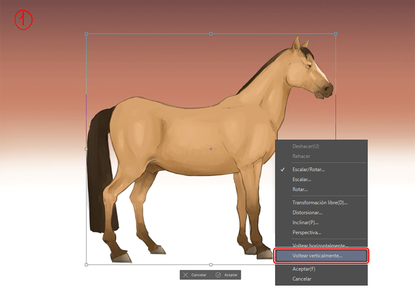Viewport: 415px width, 293px height.
Task: Click Aceptar(F) in the context menu
Action: point(304,269)
